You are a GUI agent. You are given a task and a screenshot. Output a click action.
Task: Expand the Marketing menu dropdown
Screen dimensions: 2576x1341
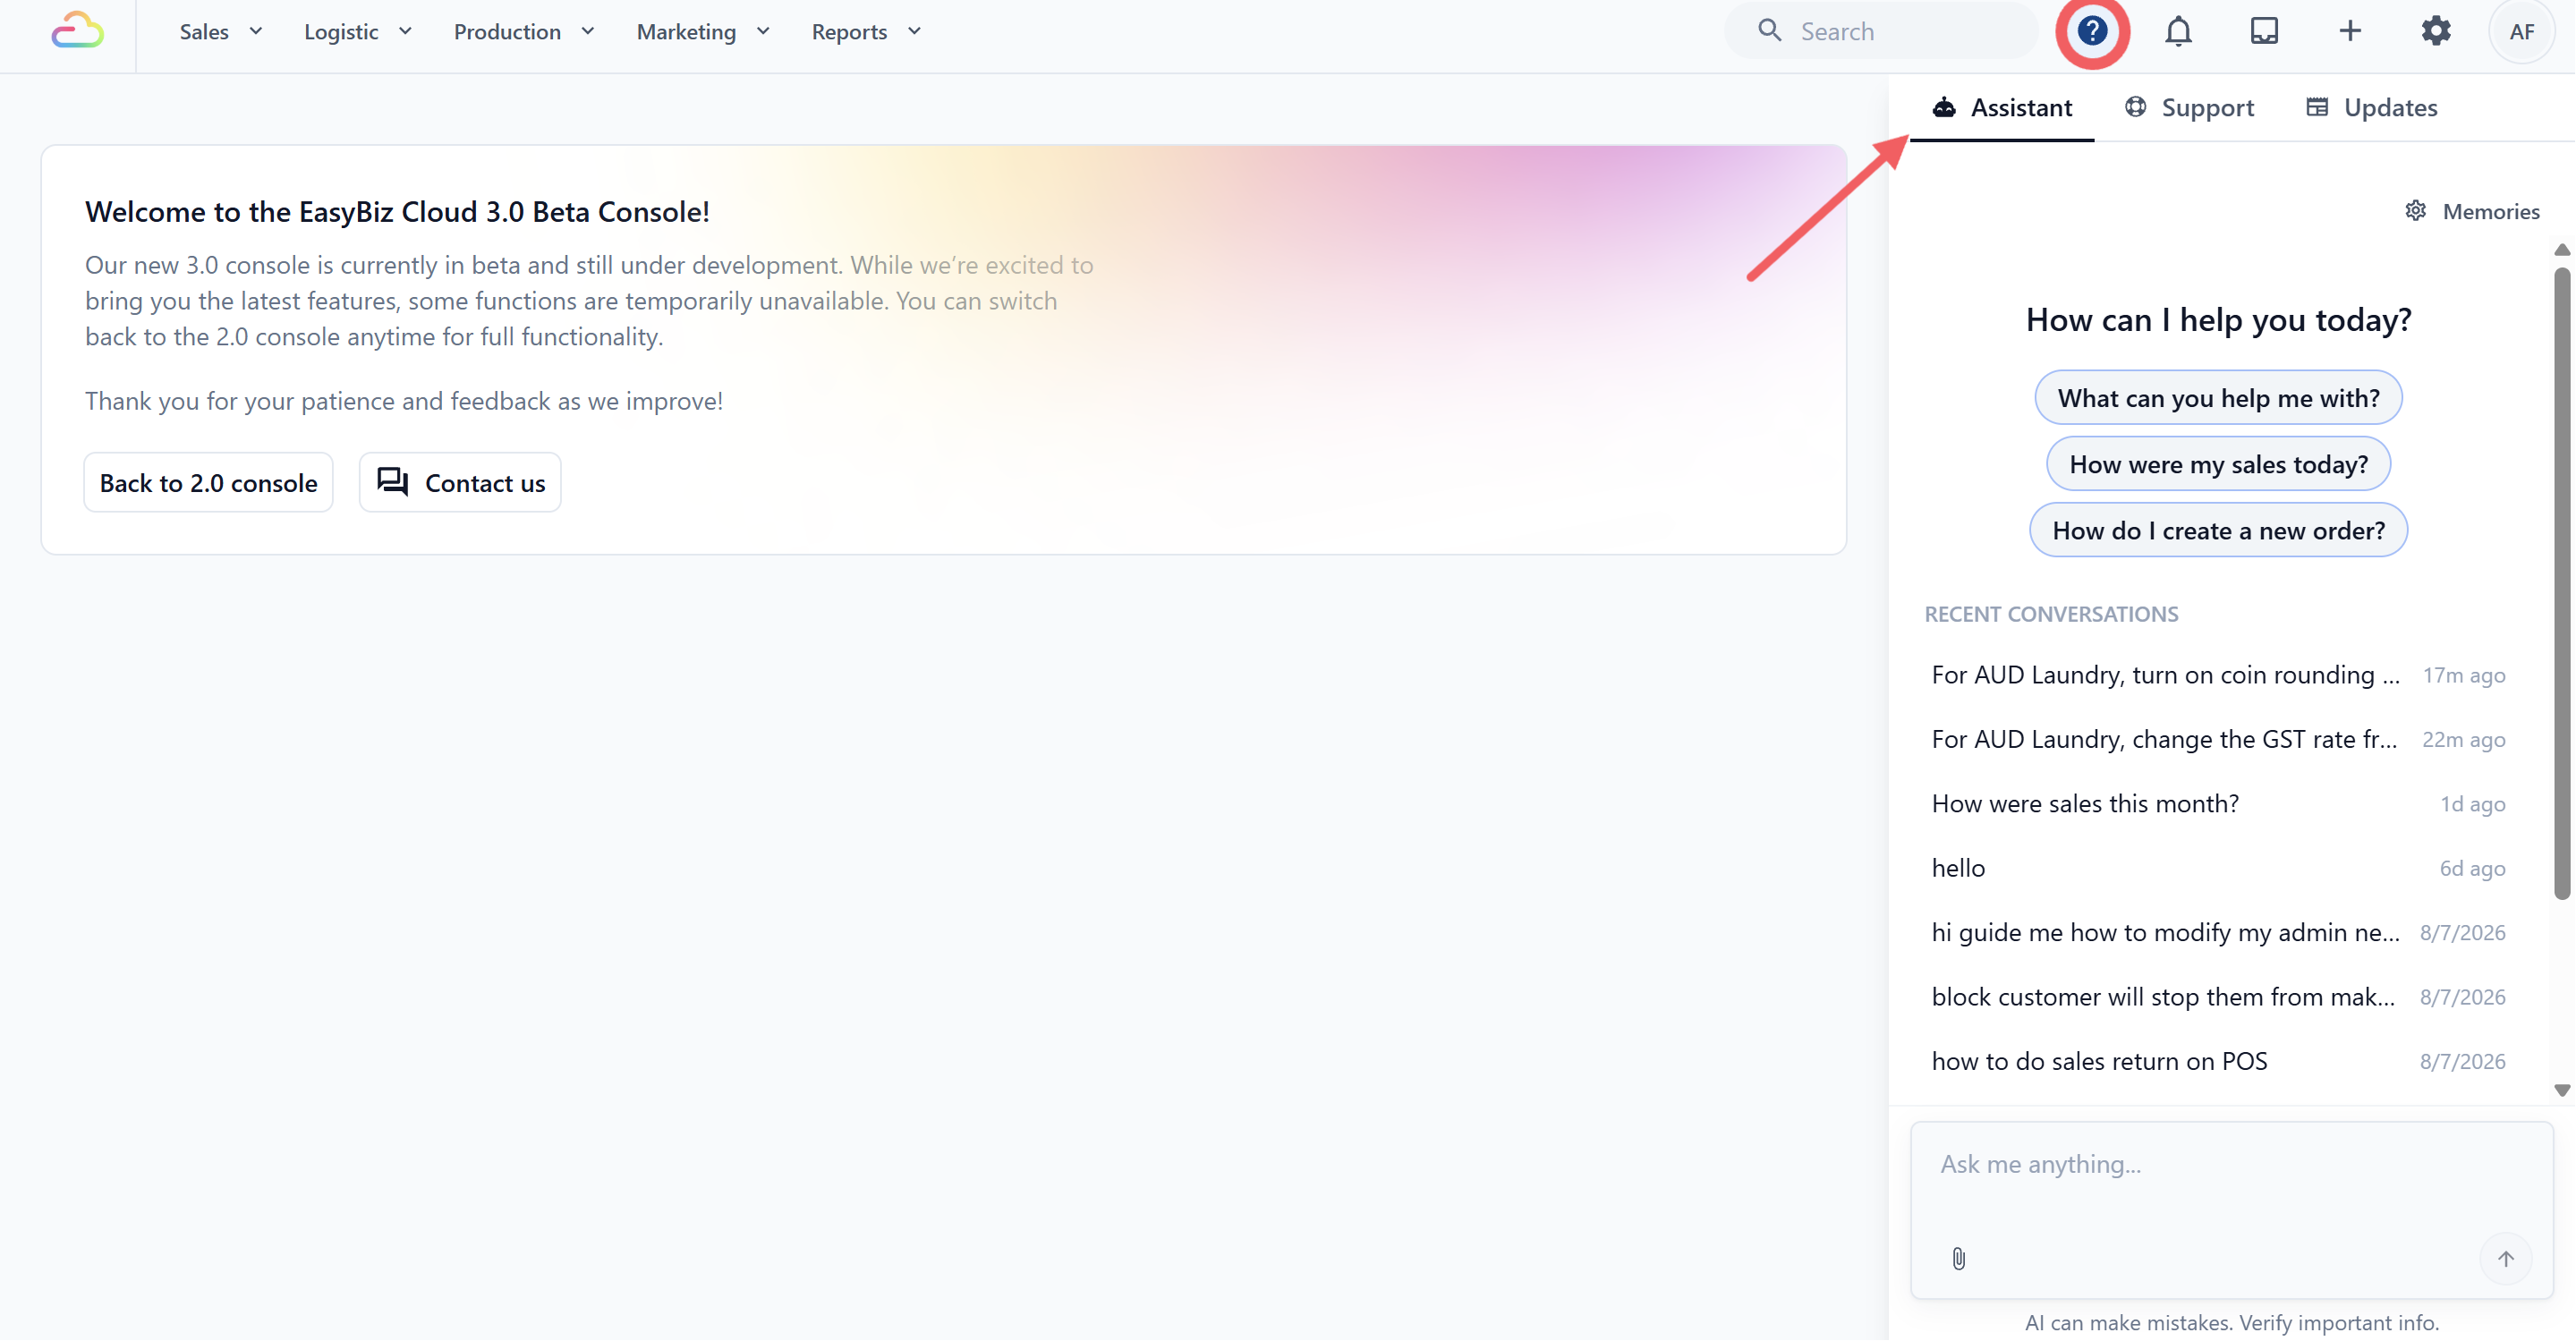coord(703,32)
